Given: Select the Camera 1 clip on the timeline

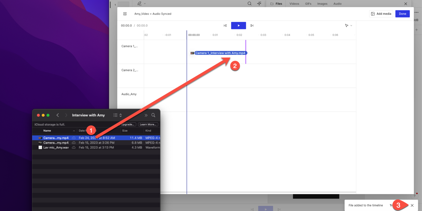Looking at the screenshot, I should (221, 53).
